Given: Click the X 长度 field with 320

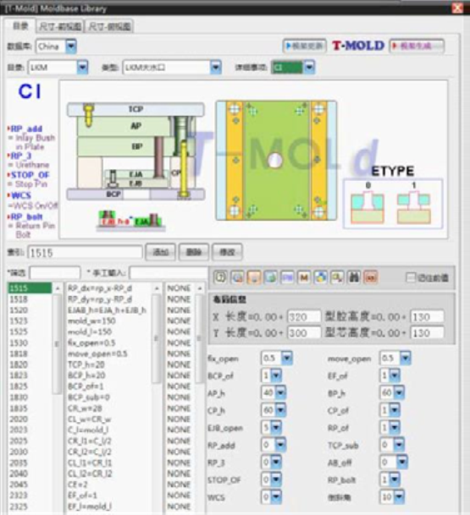Looking at the screenshot, I should pos(304,317).
